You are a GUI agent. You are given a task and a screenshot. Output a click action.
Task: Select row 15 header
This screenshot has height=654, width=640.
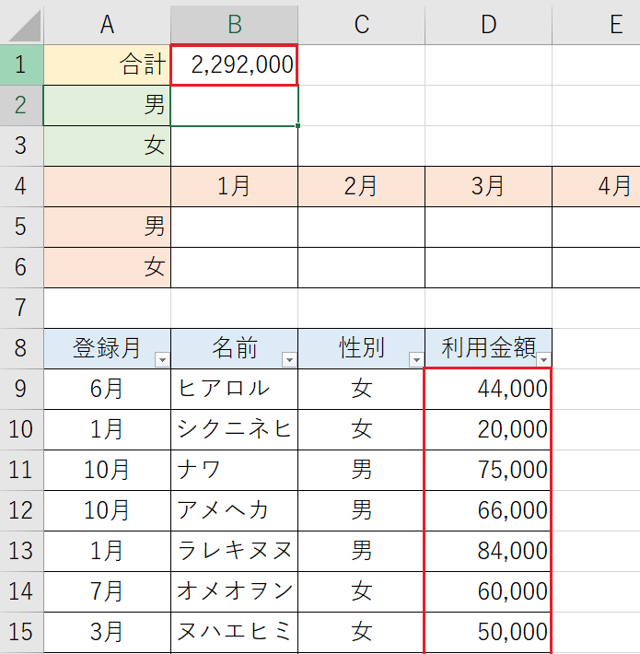point(21,632)
